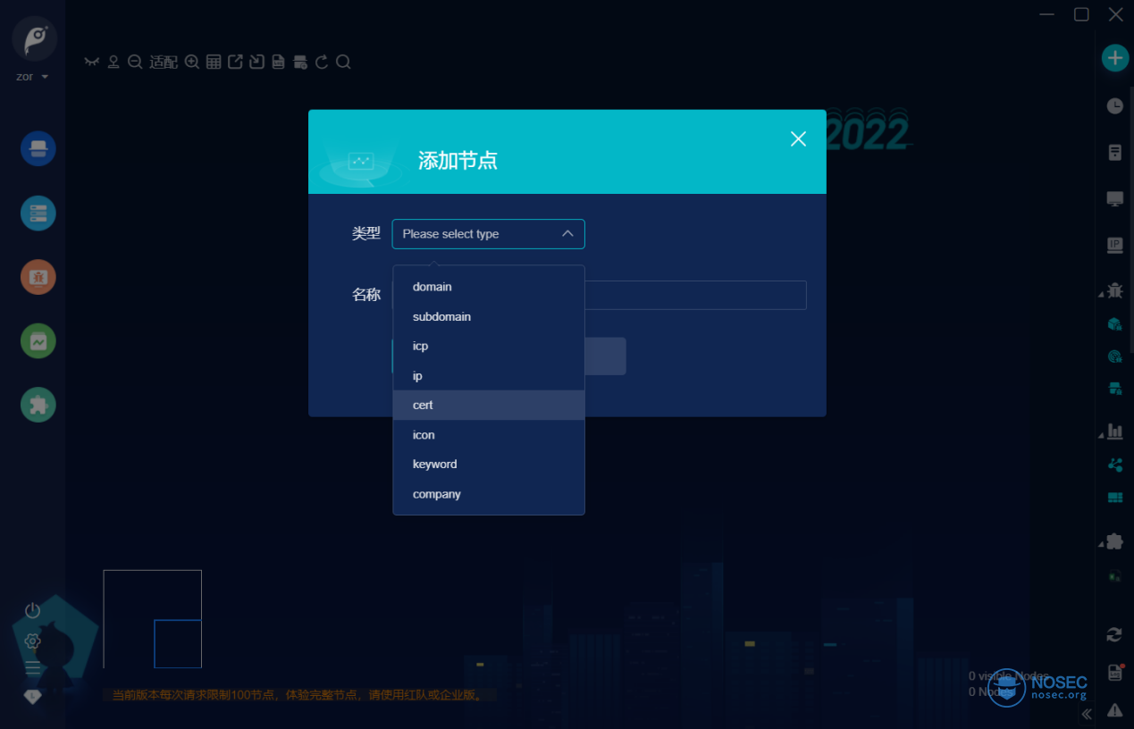Viewport: 1134px width, 729px height.
Task: Open the zor user dropdown
Action: 32,77
